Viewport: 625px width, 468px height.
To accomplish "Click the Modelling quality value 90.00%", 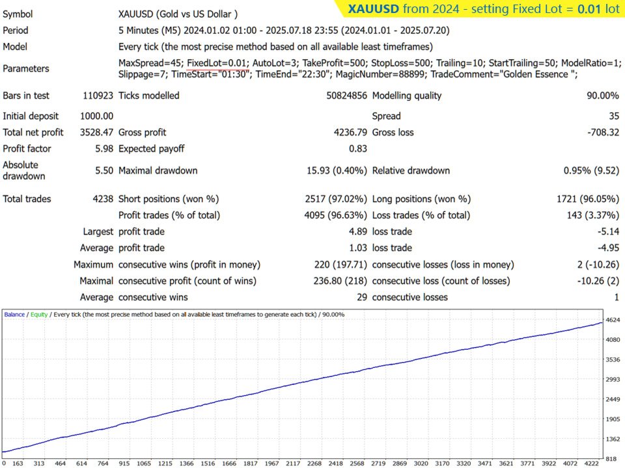I will (603, 96).
